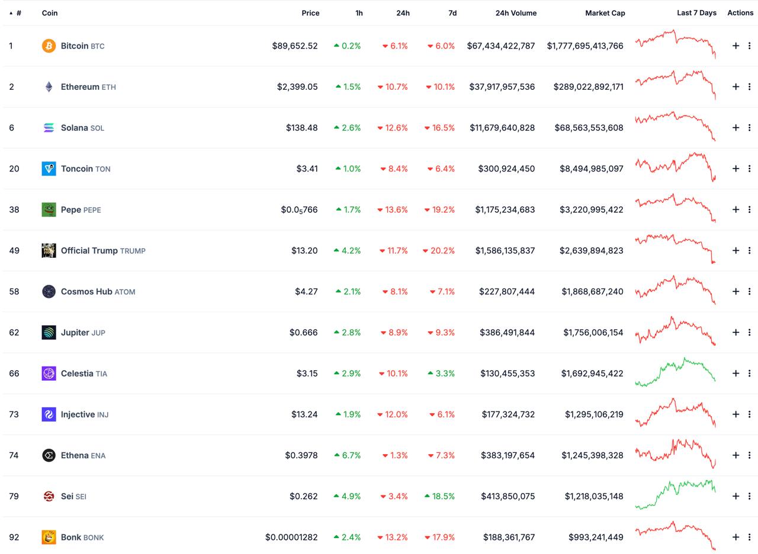
Task: Click the Toncoin logo icon
Action: point(49,169)
